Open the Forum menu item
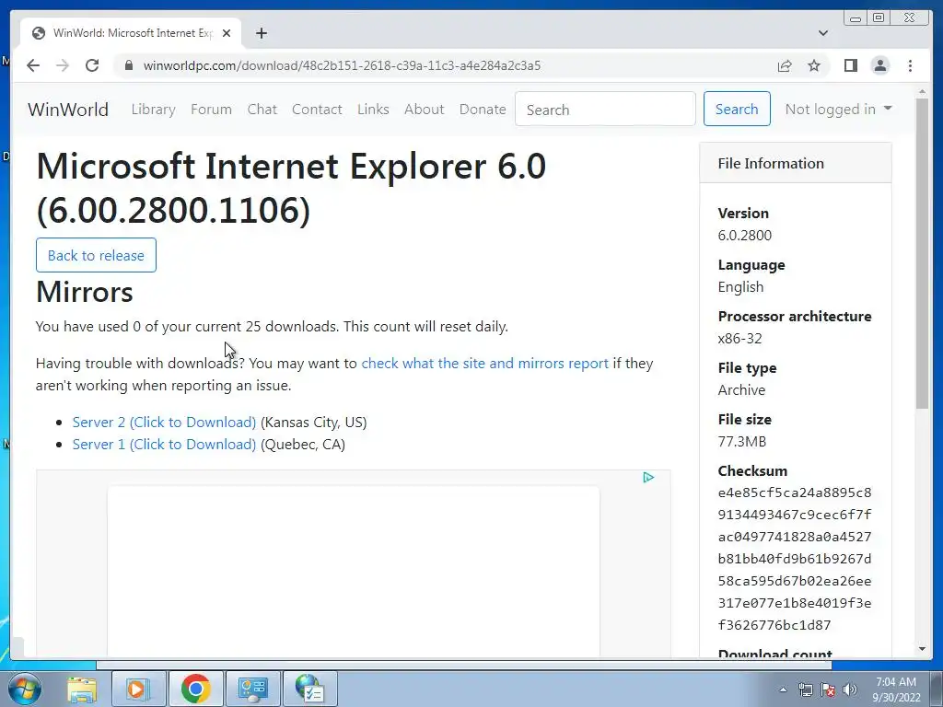The image size is (943, 707). coord(211,110)
